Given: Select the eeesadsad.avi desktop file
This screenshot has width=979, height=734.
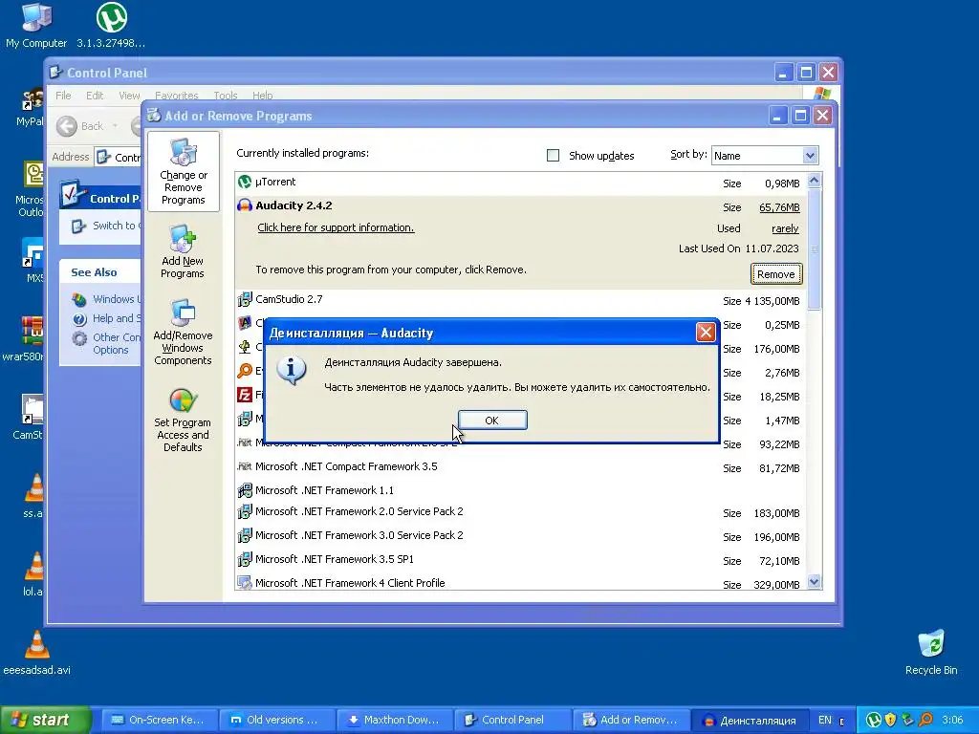Looking at the screenshot, I should click(x=36, y=654).
